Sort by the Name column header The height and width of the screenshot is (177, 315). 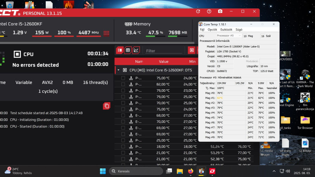pyautogui.click(x=139, y=62)
